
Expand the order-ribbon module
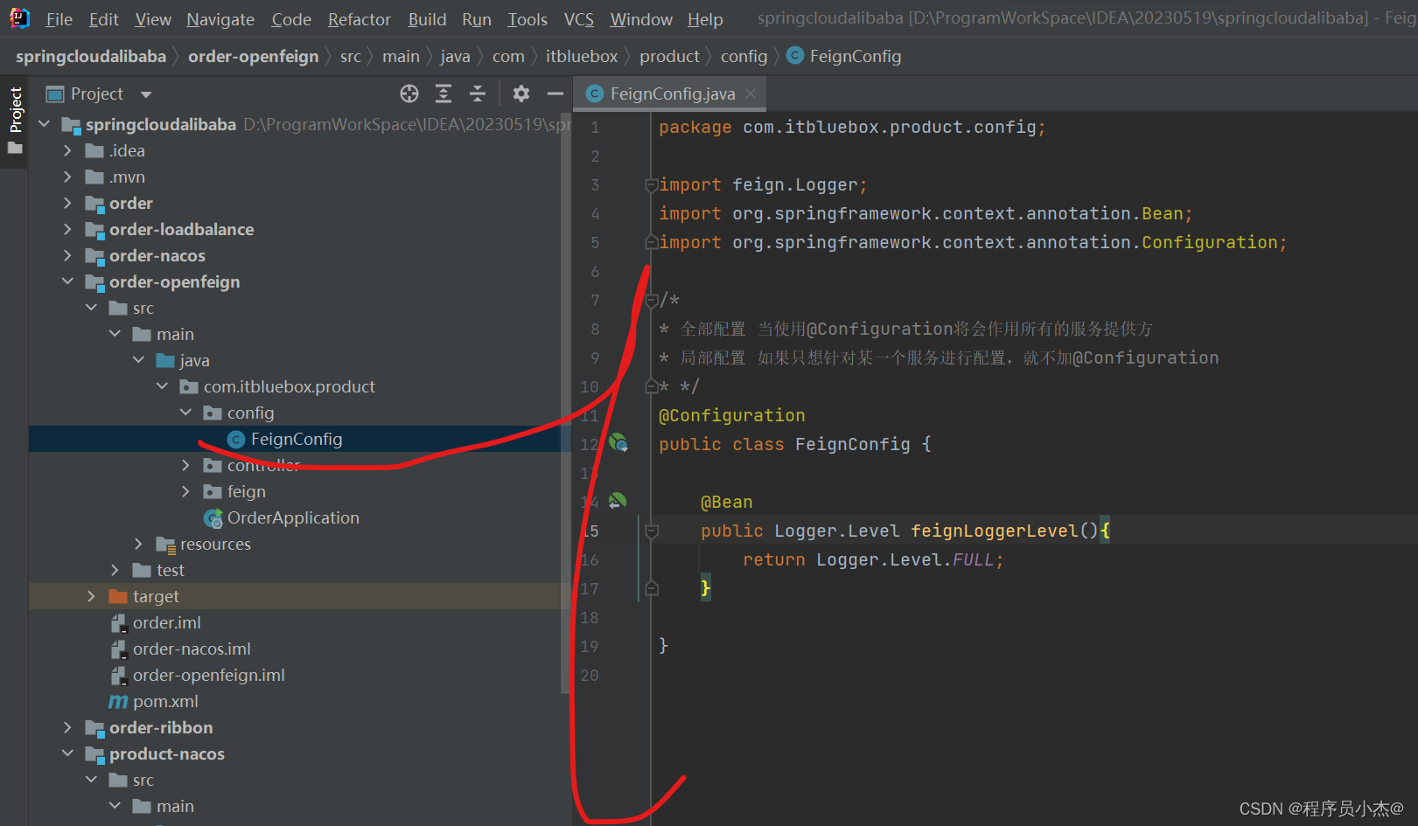(68, 727)
